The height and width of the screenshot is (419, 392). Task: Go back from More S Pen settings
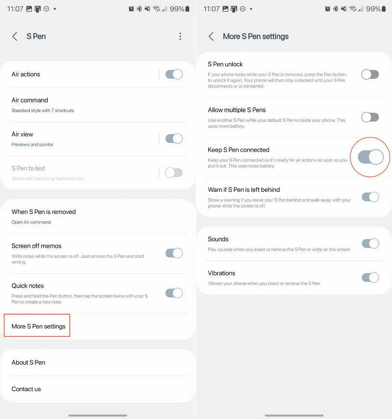click(x=211, y=36)
